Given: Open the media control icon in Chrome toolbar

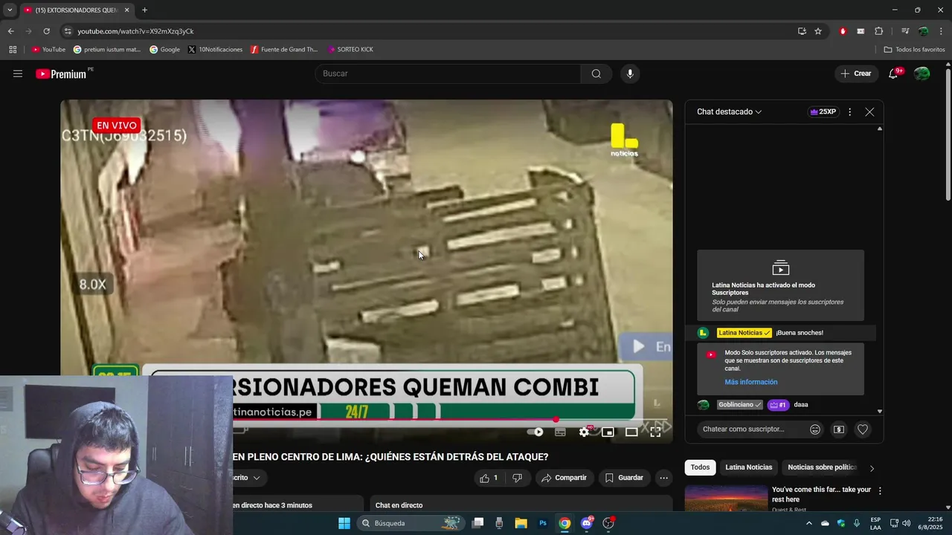Looking at the screenshot, I should click(x=905, y=31).
